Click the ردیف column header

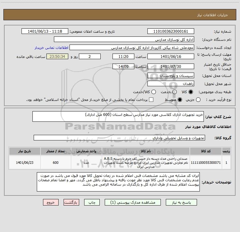[226, 151]
